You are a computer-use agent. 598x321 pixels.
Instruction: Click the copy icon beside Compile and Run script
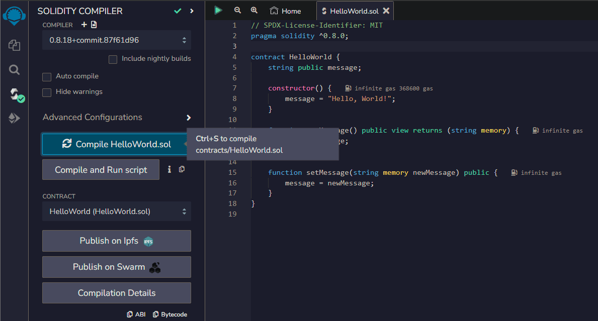[x=182, y=169]
